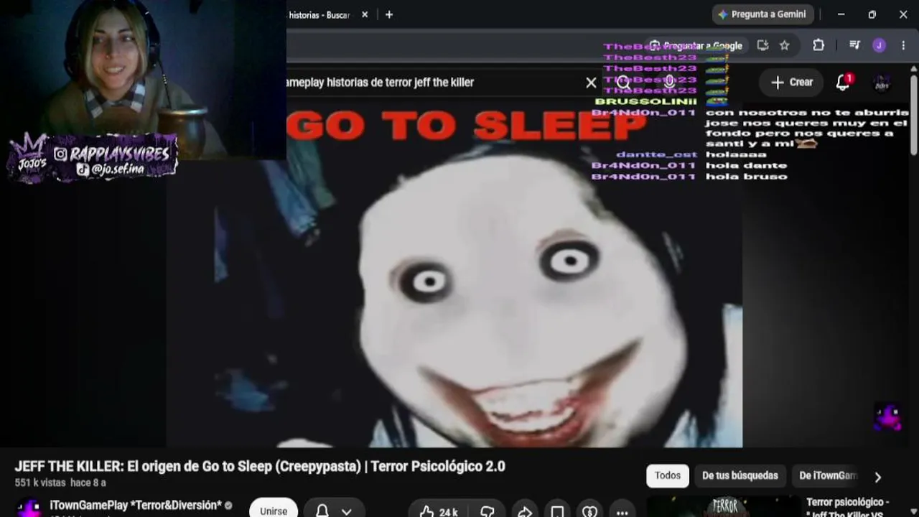Open a new Chrome tab

(389, 14)
